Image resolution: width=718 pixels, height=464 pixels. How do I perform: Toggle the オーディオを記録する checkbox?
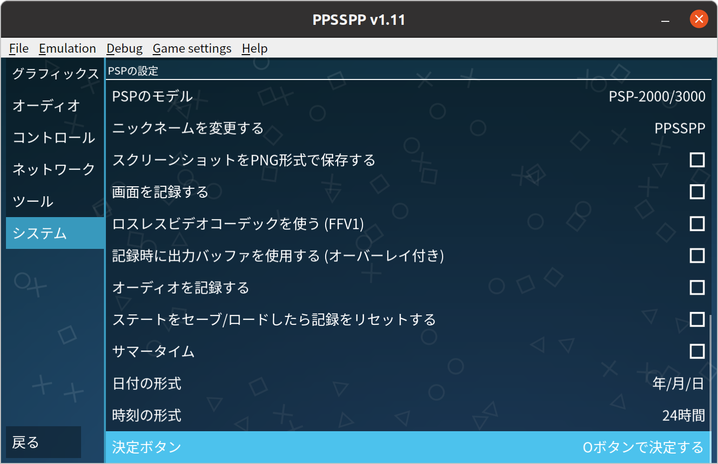(x=697, y=288)
